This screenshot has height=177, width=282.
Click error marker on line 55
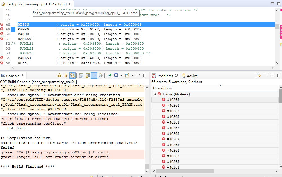click(2, 58)
